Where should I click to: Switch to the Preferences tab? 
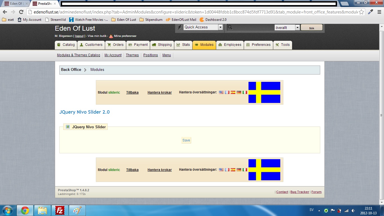258,45
